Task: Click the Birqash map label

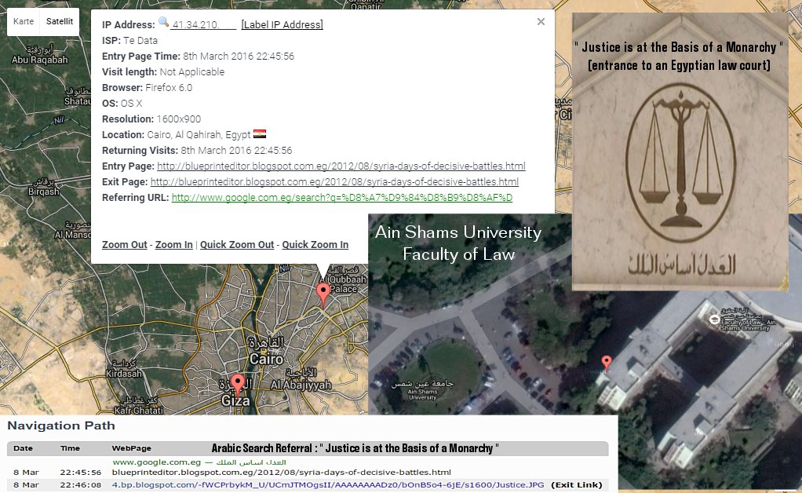Action: pos(43,187)
